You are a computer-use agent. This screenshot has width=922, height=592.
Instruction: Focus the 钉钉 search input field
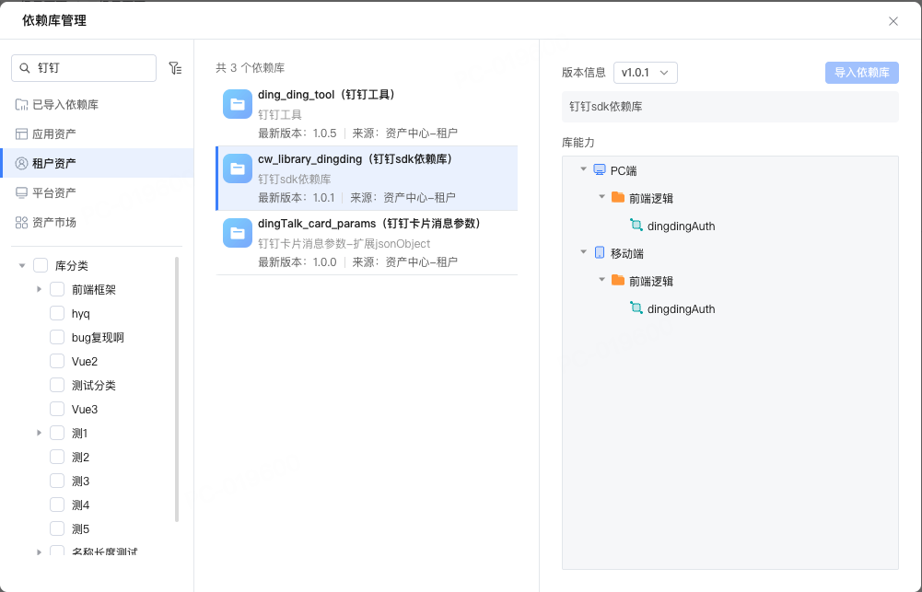(x=92, y=68)
